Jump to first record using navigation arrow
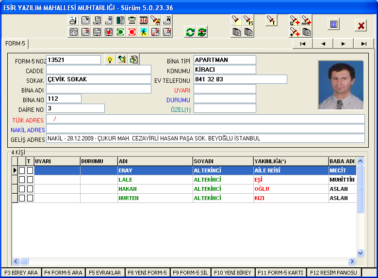 tap(302, 44)
